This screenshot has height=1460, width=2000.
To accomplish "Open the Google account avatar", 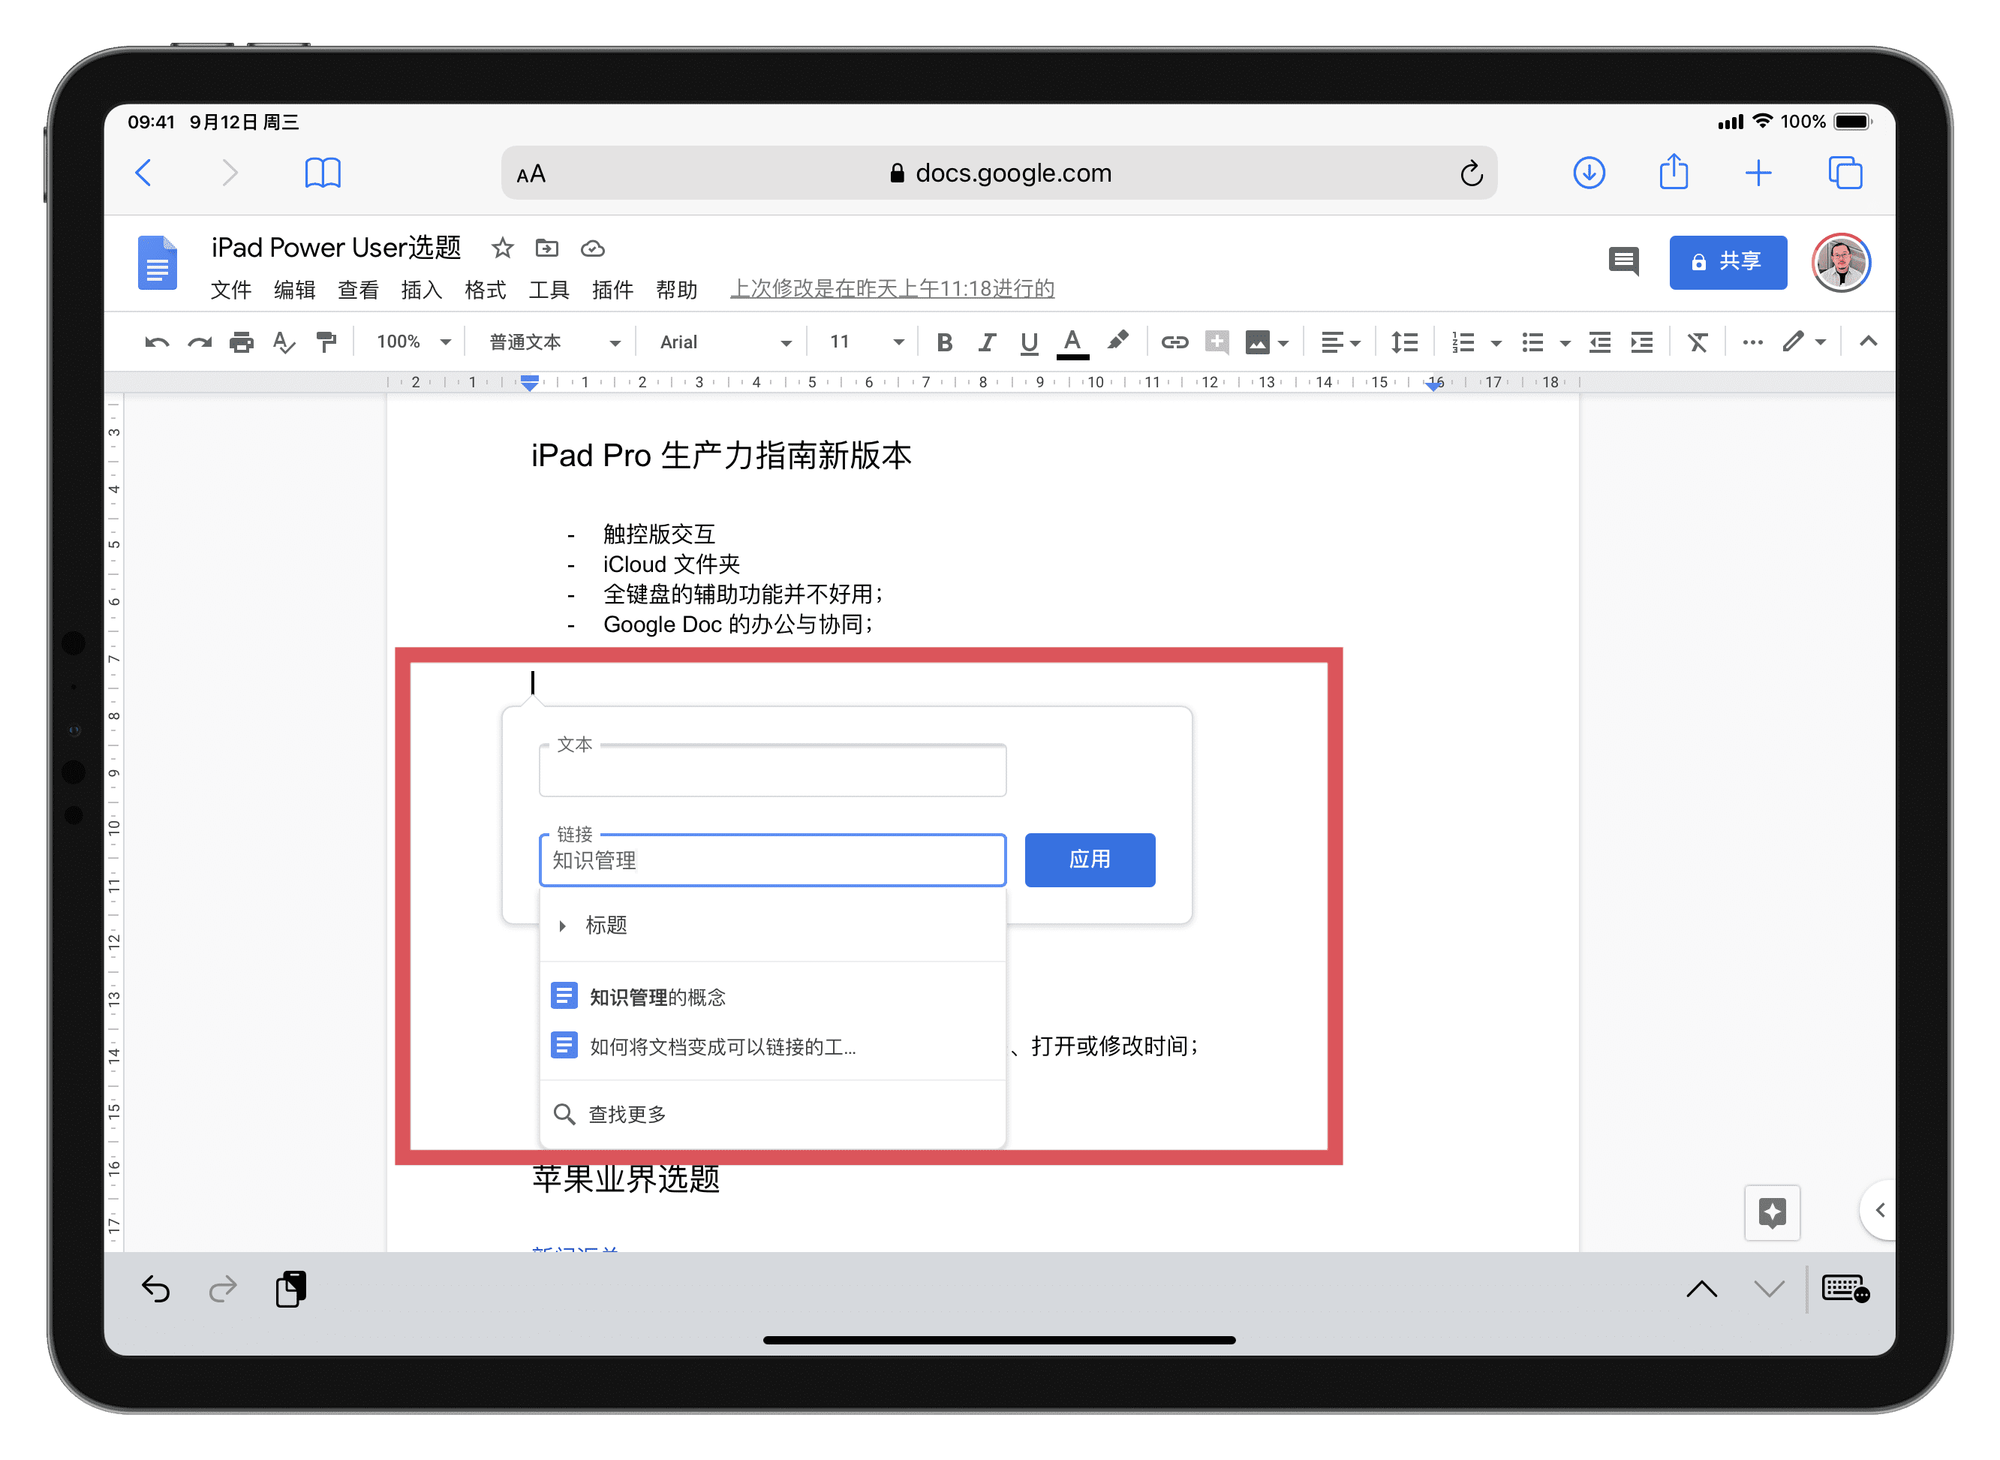I will click(1840, 263).
